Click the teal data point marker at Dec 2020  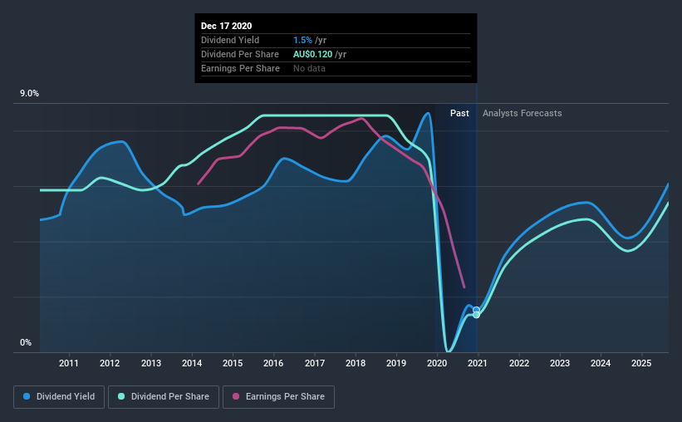(x=476, y=315)
